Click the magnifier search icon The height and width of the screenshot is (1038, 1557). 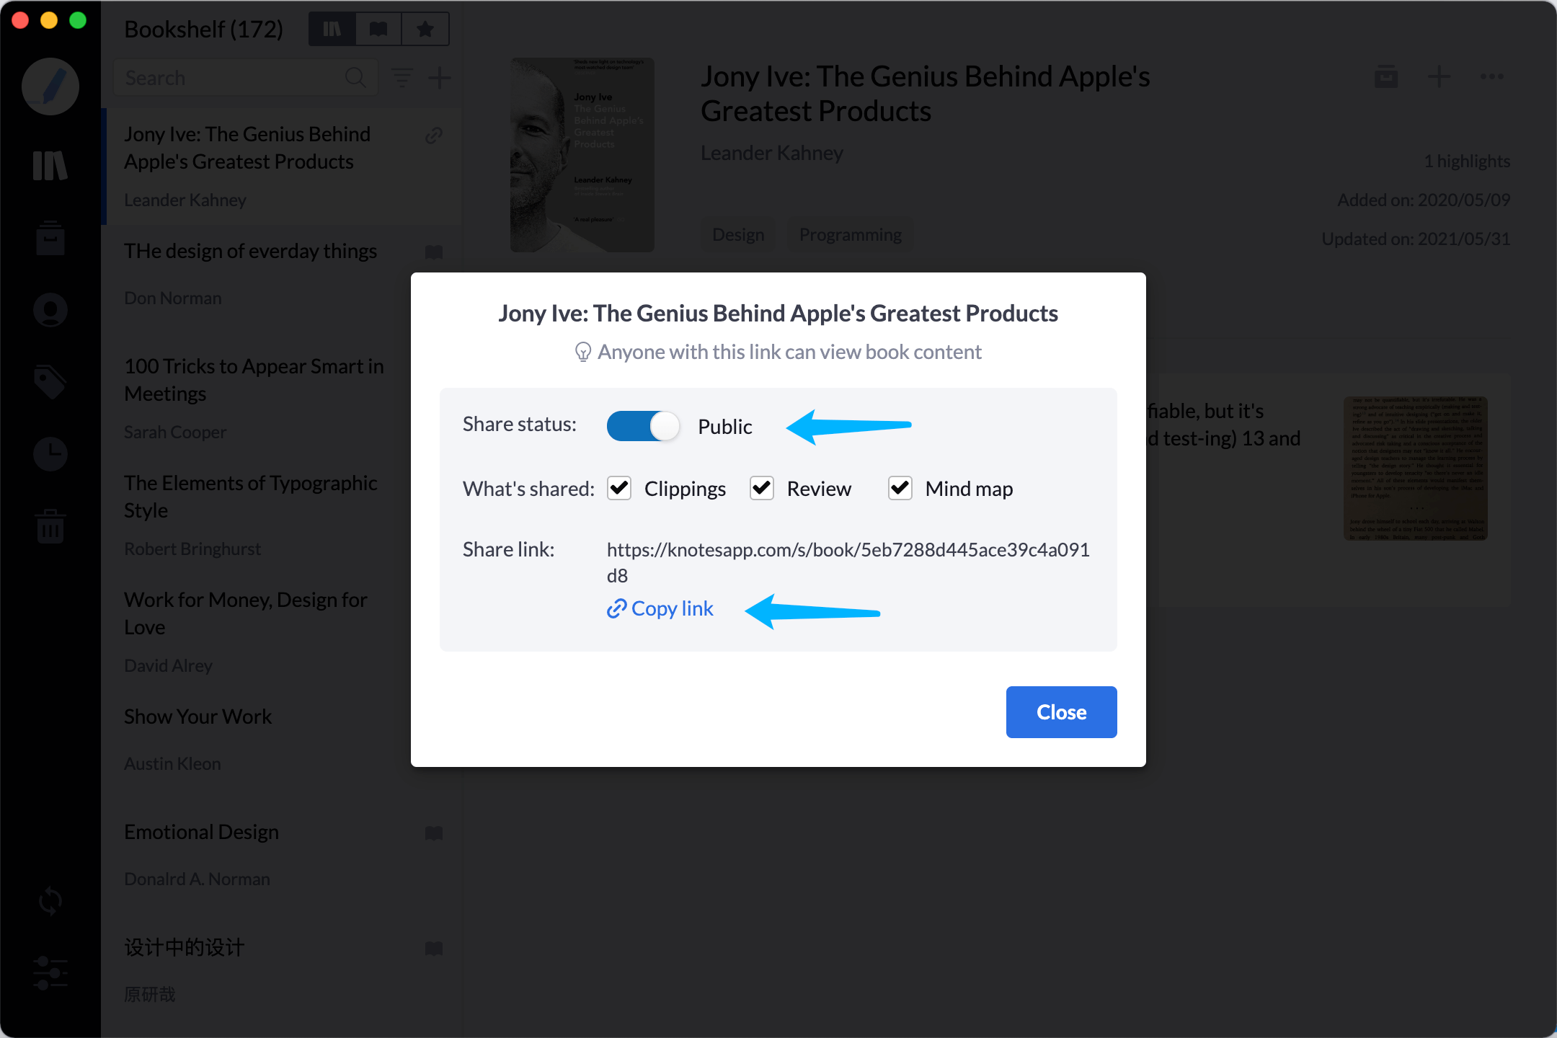[x=355, y=77]
